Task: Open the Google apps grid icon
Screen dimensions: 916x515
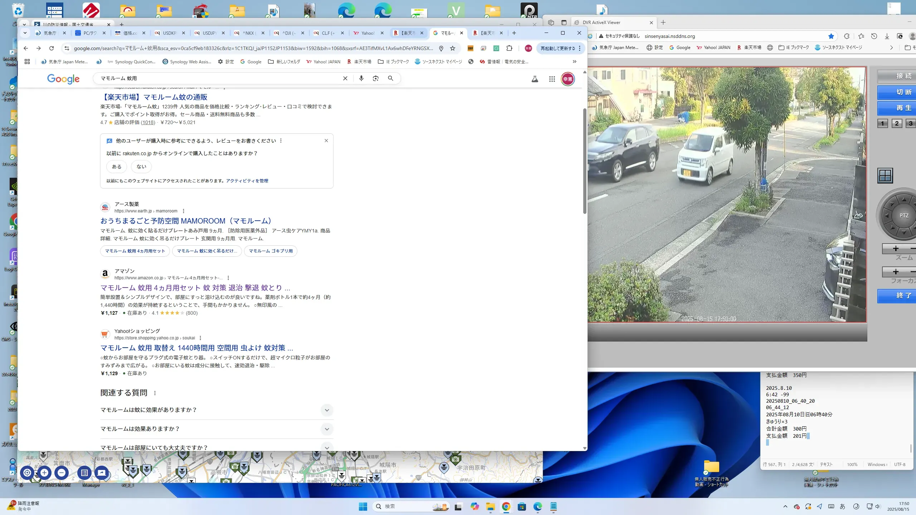Action: tap(552, 79)
